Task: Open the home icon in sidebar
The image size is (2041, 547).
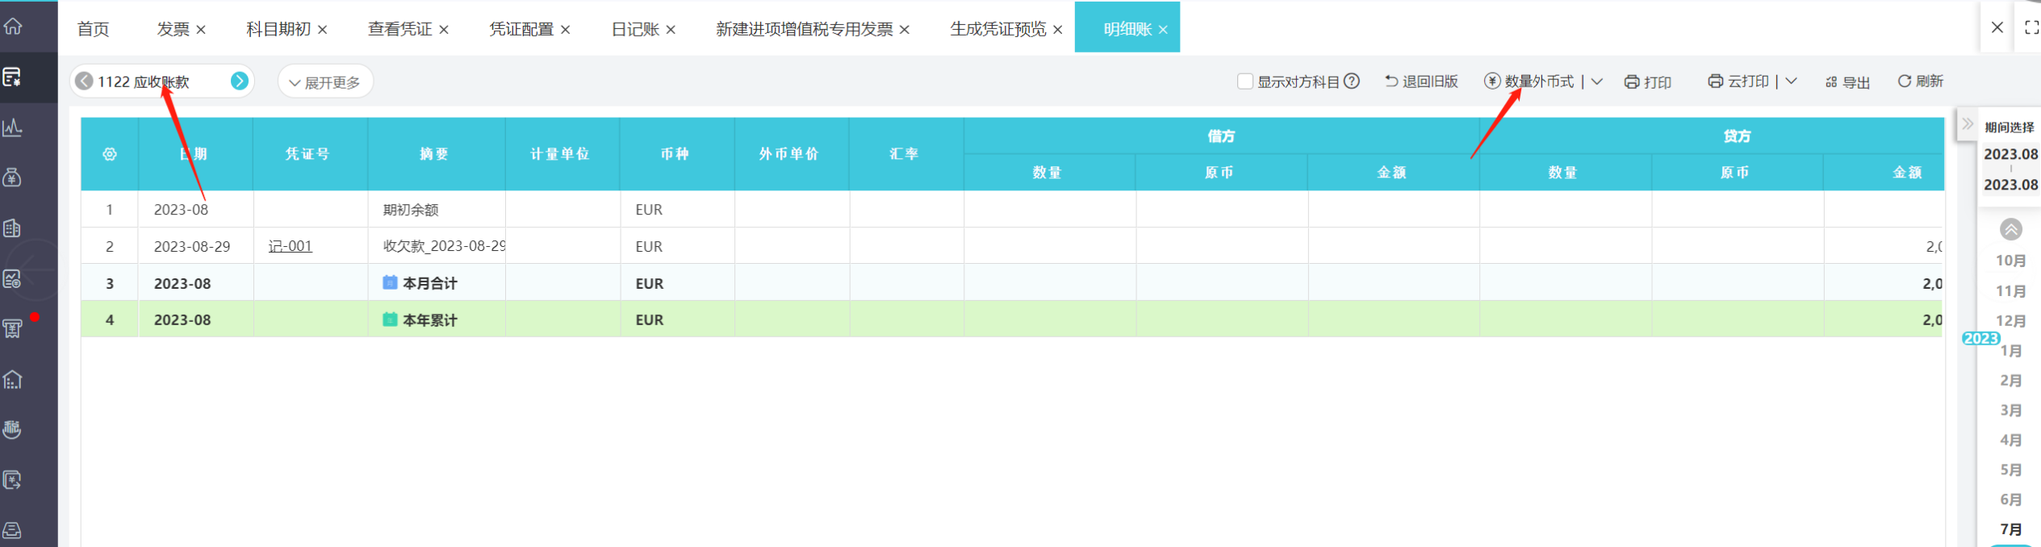Action: tap(13, 27)
